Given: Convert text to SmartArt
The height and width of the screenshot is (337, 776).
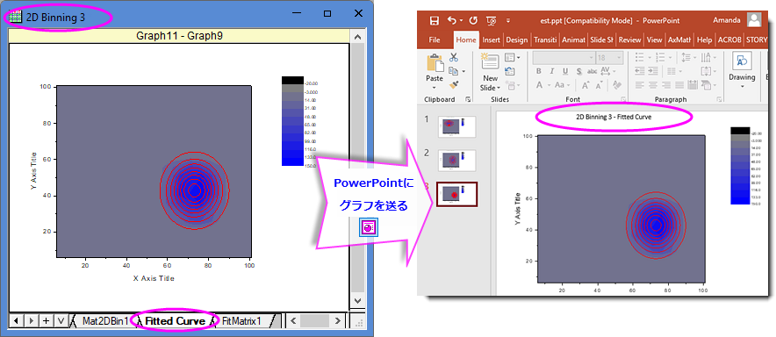Looking at the screenshot, I should coord(708,85).
